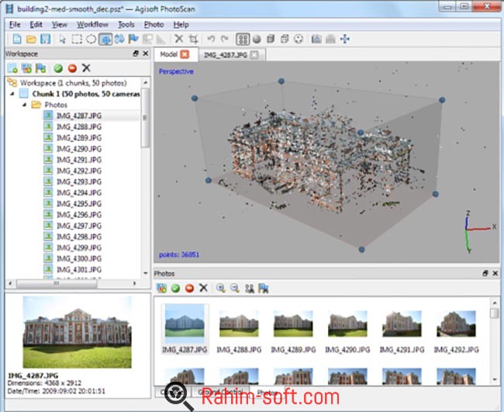The image size is (504, 412).
Task: Select the Rectangle selection tool
Action: [77, 39]
